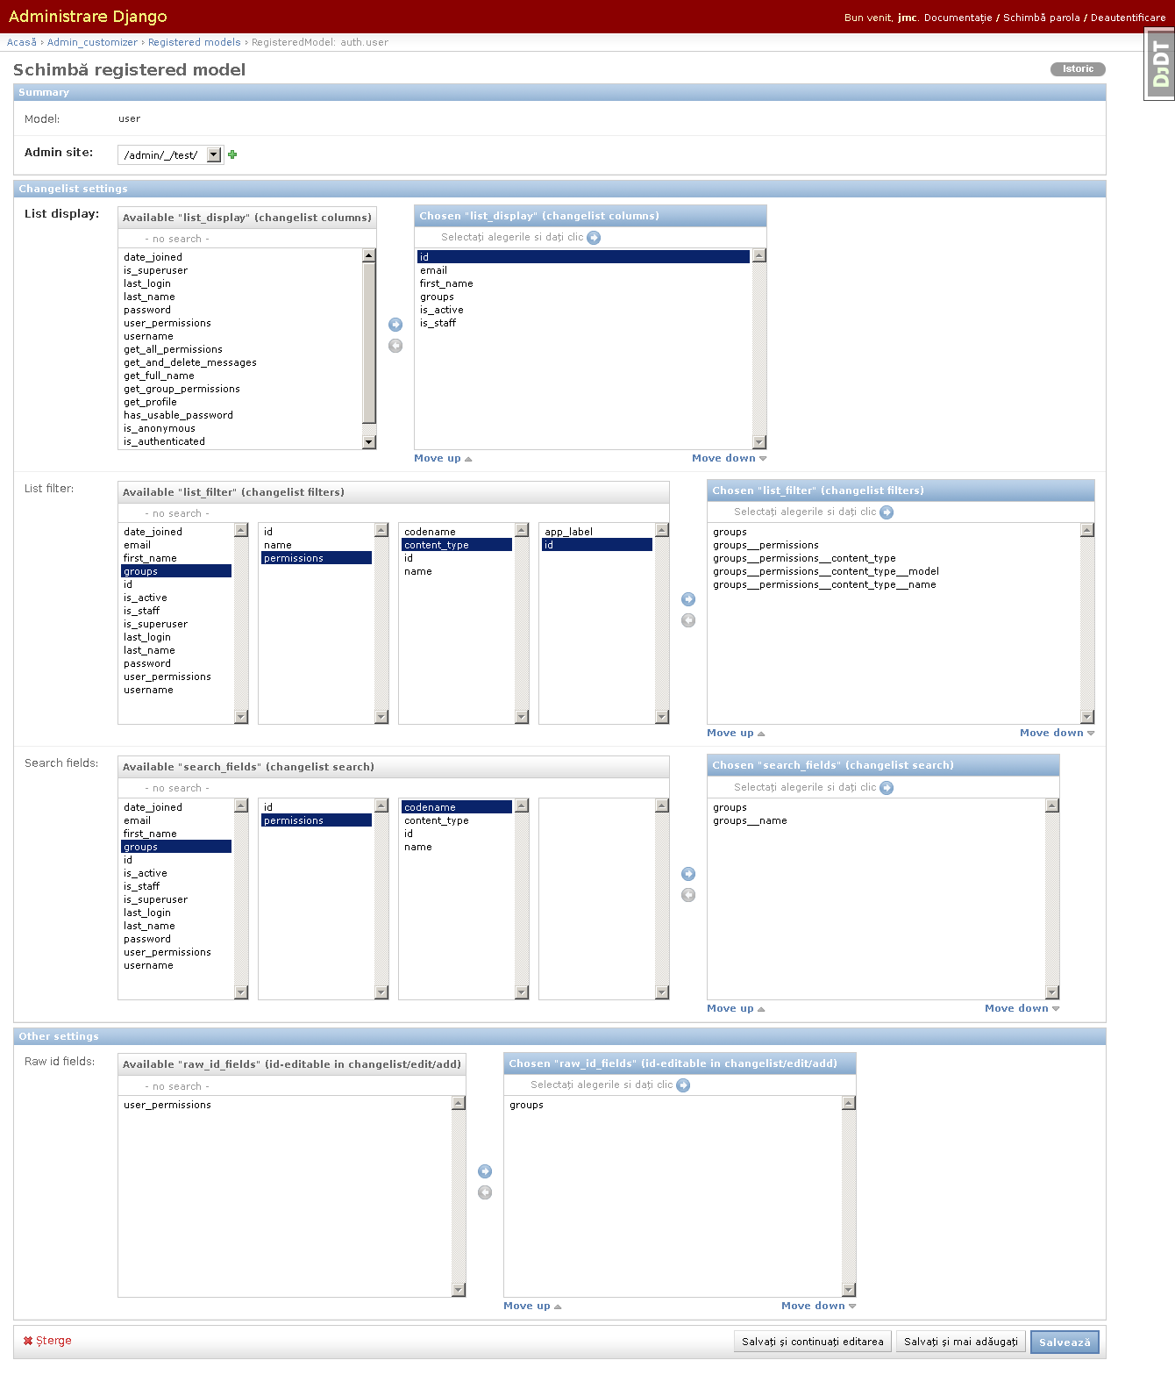Click list_display available search field
The image size is (1175, 1389).
coord(247,239)
